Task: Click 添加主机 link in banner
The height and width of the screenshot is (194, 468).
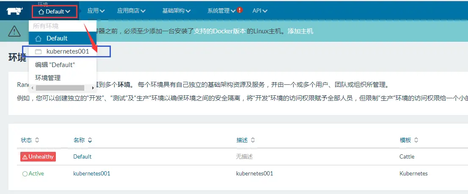Action: tap(300, 31)
